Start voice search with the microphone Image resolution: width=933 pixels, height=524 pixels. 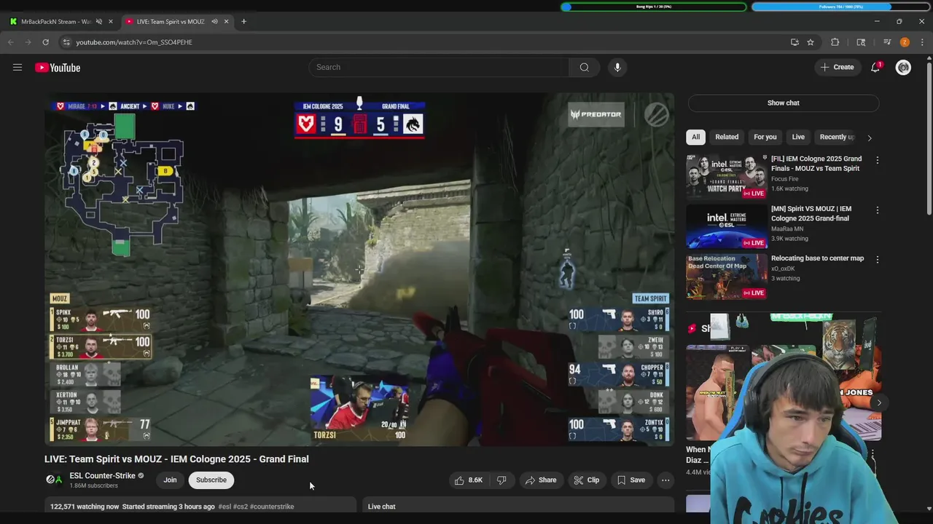[617, 67]
